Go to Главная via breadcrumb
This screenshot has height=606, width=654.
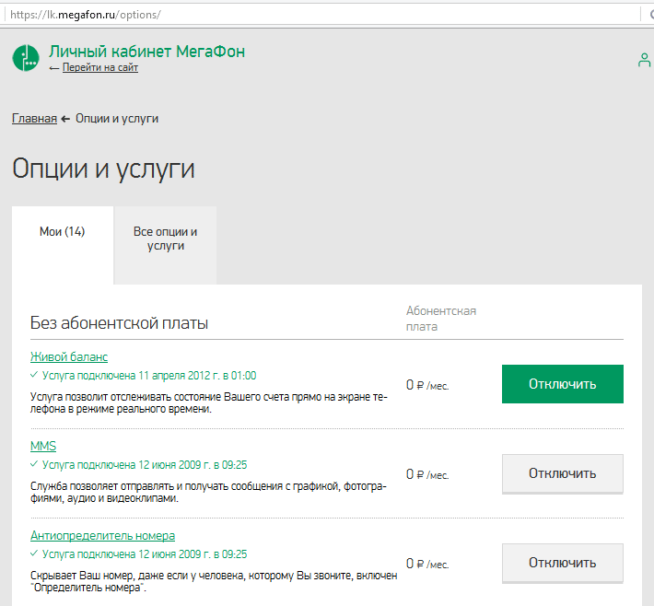[34, 119]
